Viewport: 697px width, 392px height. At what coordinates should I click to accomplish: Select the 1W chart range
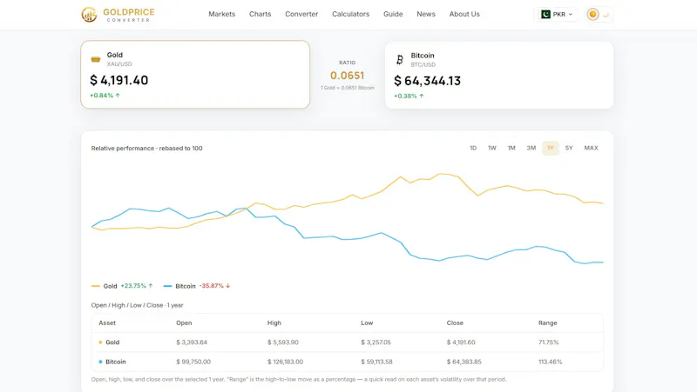click(x=491, y=148)
